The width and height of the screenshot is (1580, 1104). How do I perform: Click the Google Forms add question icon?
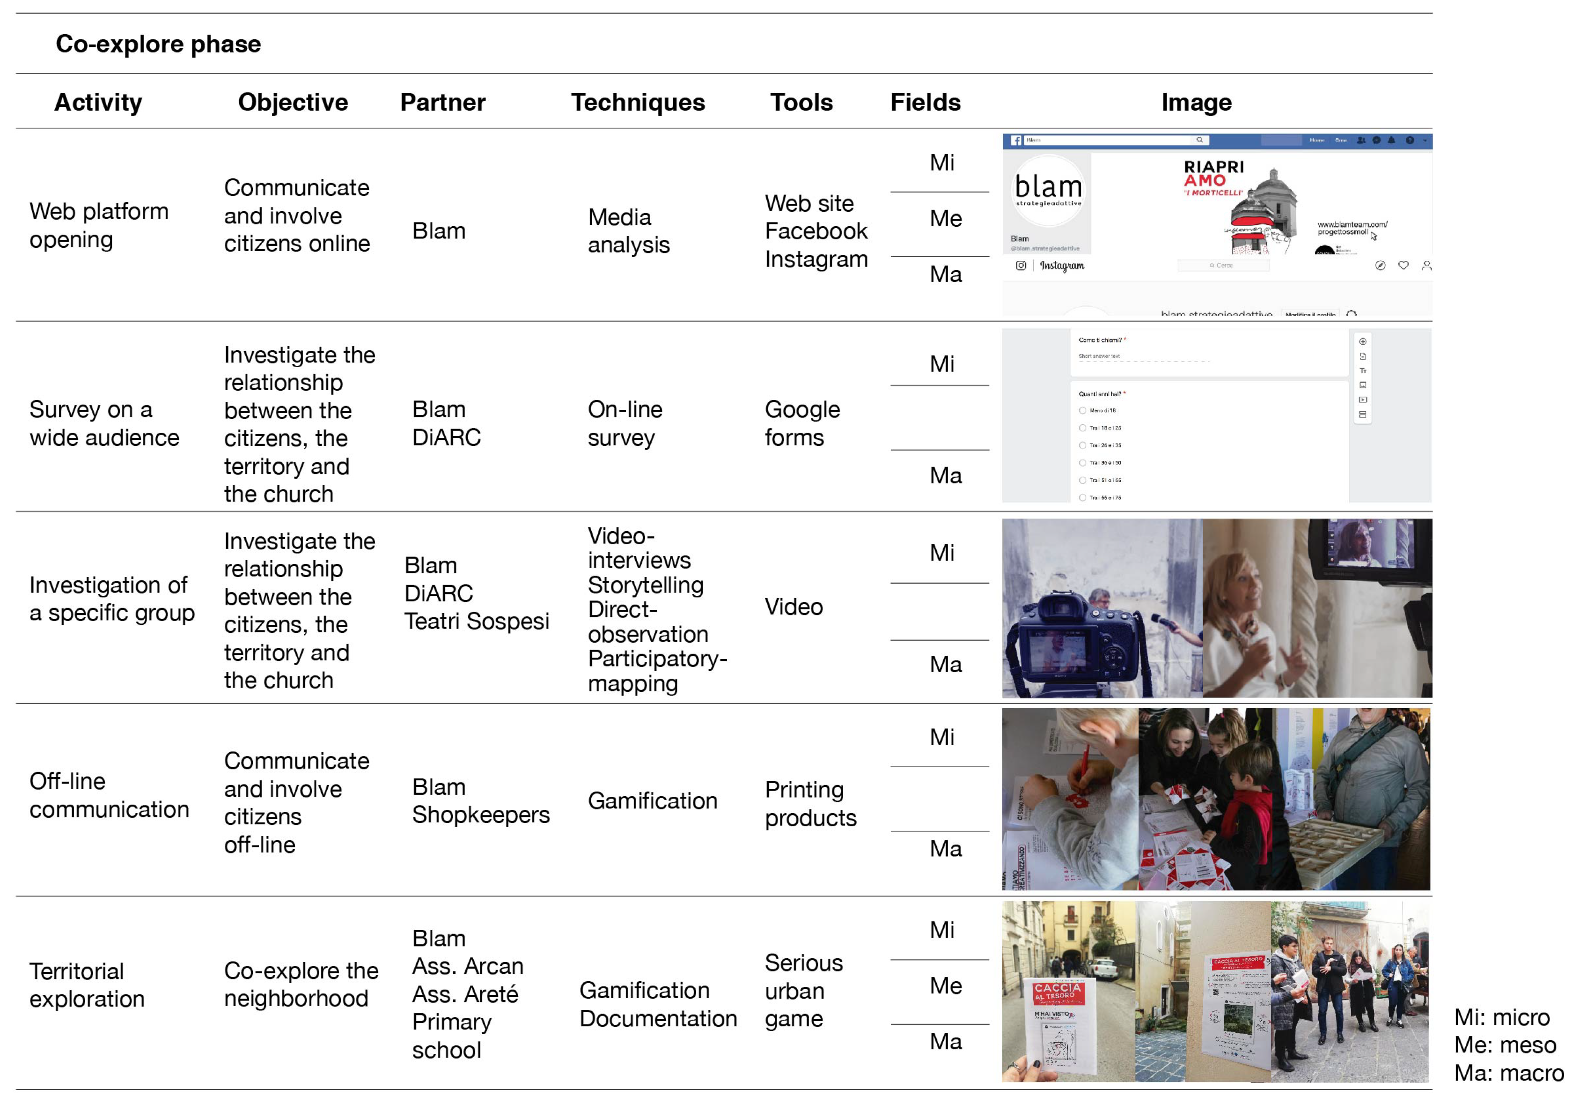click(1362, 341)
